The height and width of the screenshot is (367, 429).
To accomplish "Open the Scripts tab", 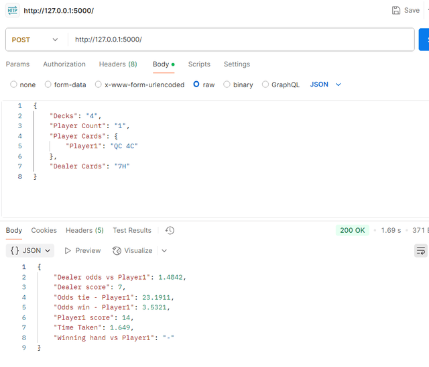I will pyautogui.click(x=199, y=64).
